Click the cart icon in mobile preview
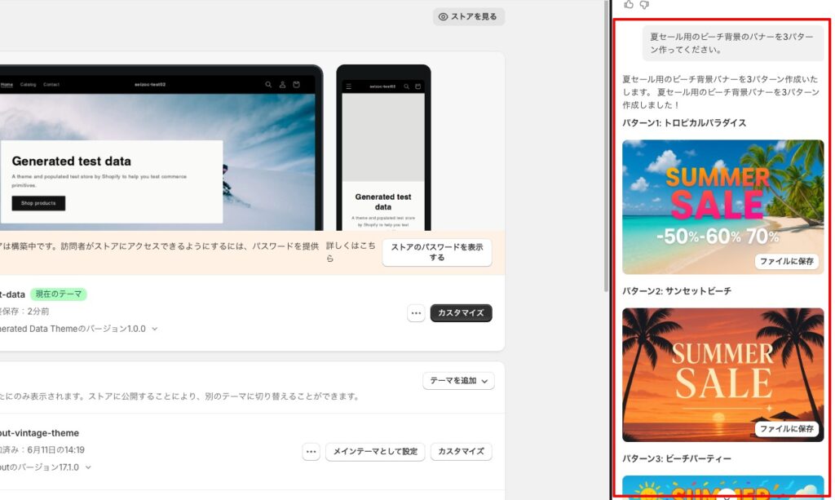Image resolution: width=835 pixels, height=500 pixels. pyautogui.click(x=417, y=86)
